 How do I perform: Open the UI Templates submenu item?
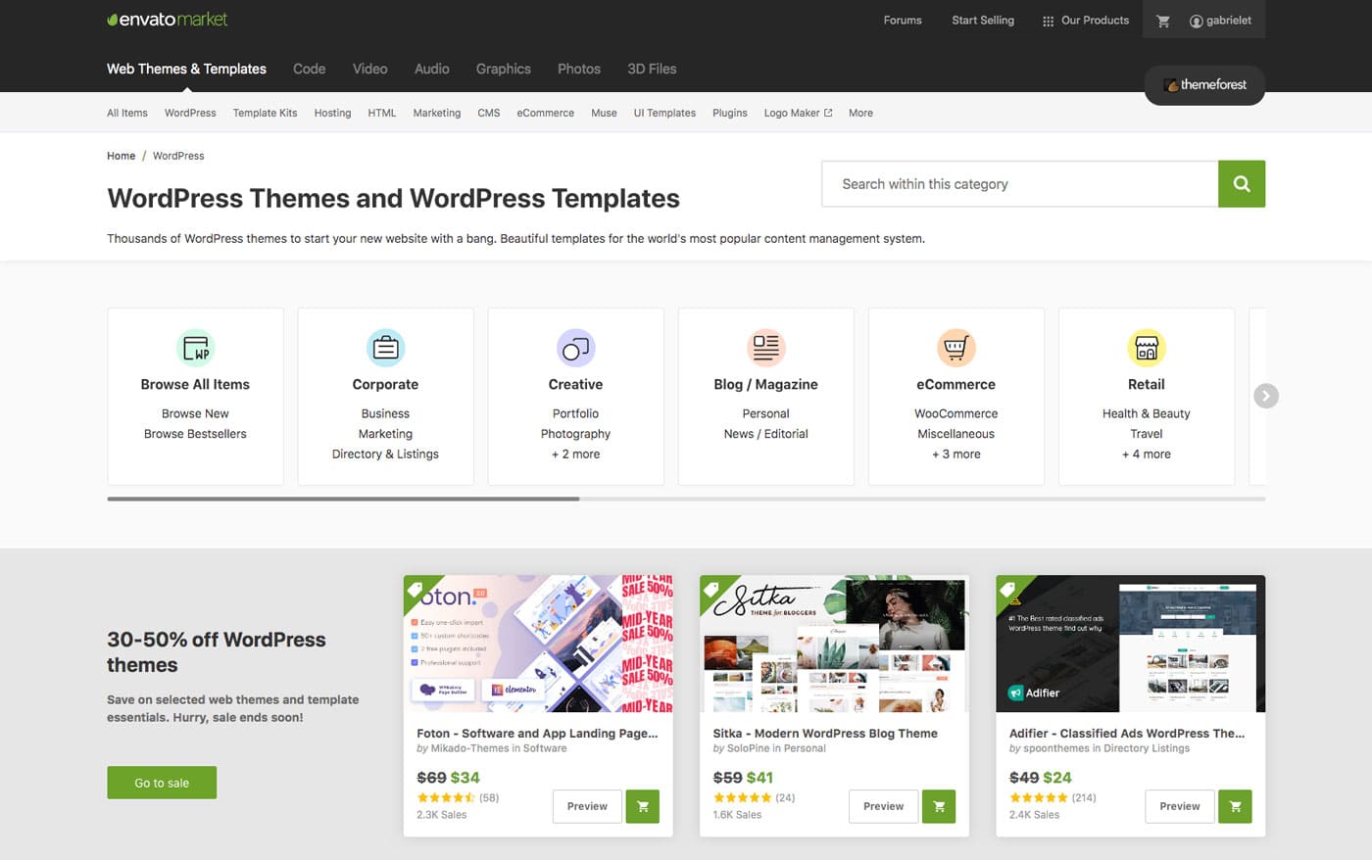click(664, 113)
